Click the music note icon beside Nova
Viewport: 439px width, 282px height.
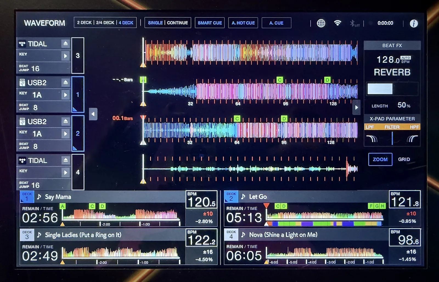tap(243, 235)
